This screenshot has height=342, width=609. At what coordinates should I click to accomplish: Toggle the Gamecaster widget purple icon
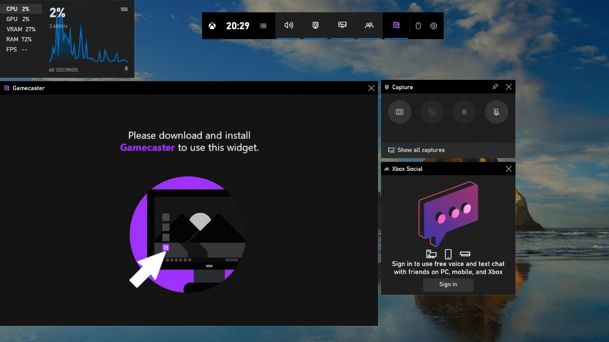[396, 25]
